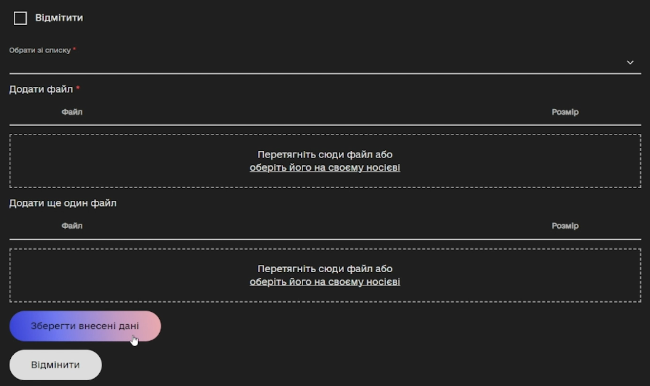Click the file picker link under Додати файл
Image resolution: width=650 pixels, height=386 pixels.
(x=325, y=168)
